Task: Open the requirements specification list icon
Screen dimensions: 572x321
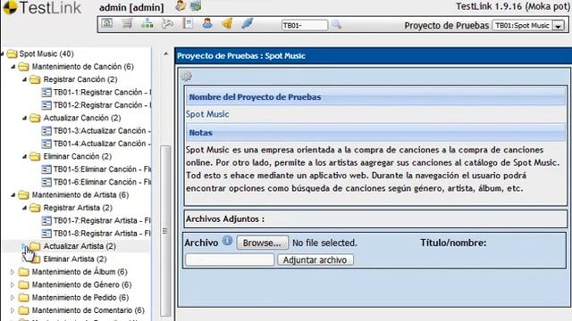Action: pyautogui.click(x=127, y=23)
